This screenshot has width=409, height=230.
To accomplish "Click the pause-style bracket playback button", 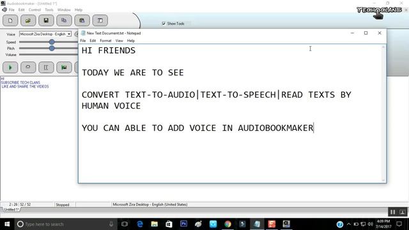I will tap(46, 68).
